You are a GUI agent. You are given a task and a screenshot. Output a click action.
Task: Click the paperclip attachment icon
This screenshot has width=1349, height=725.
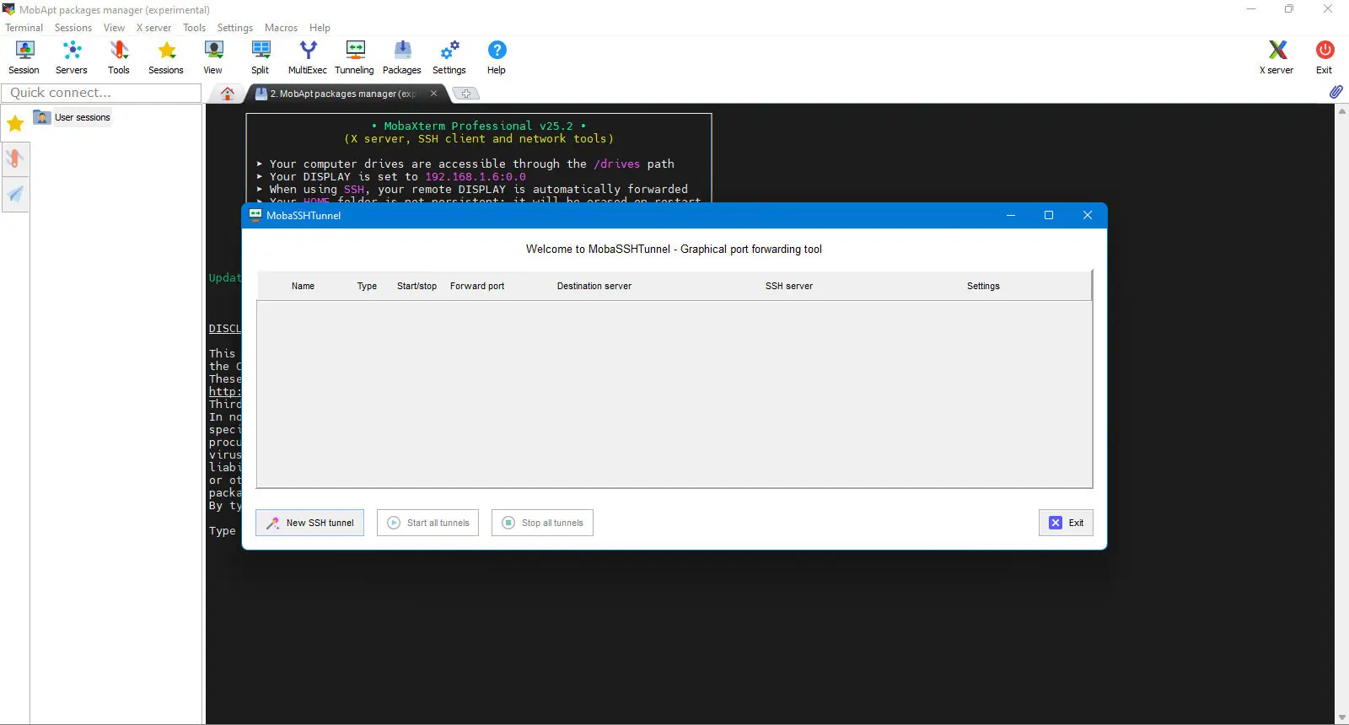(1336, 92)
